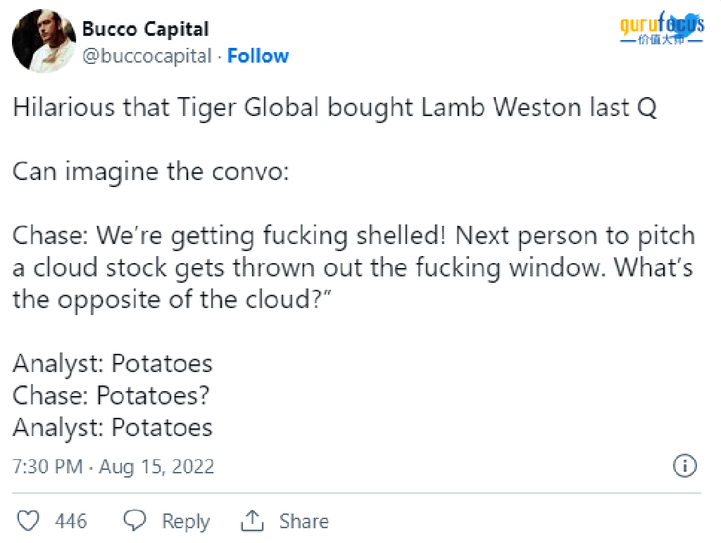Click the line mentioning Tiger Global and Lamb Weston
The image size is (721, 543).
(x=334, y=108)
